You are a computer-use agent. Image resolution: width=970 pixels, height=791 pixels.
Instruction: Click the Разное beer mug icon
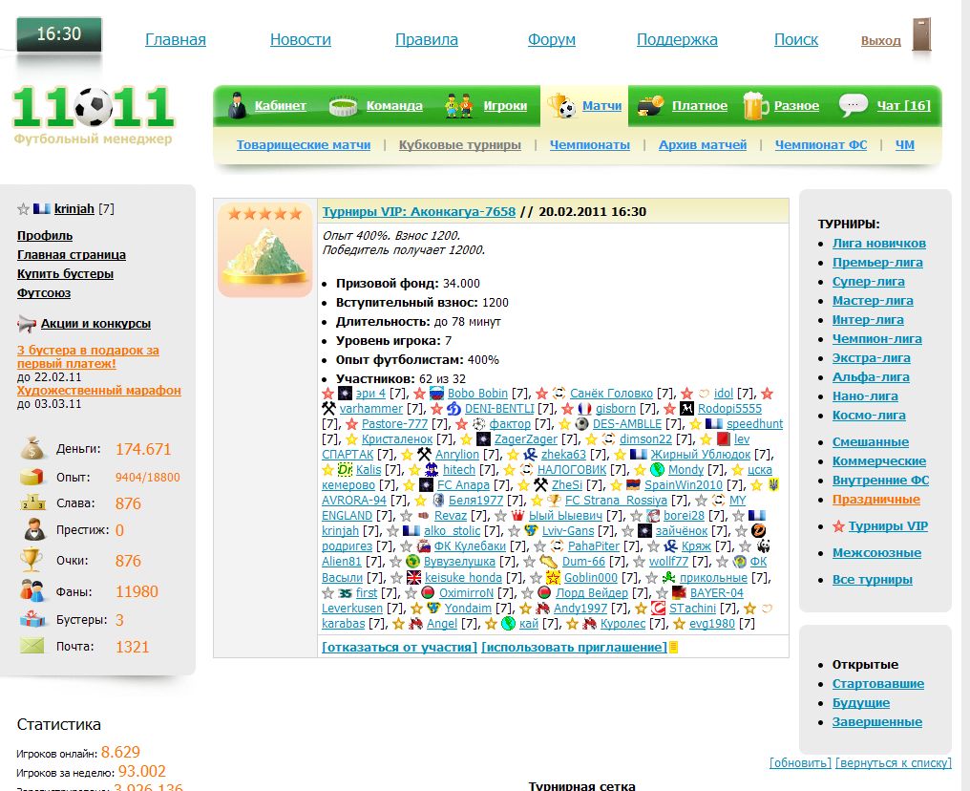pos(755,105)
